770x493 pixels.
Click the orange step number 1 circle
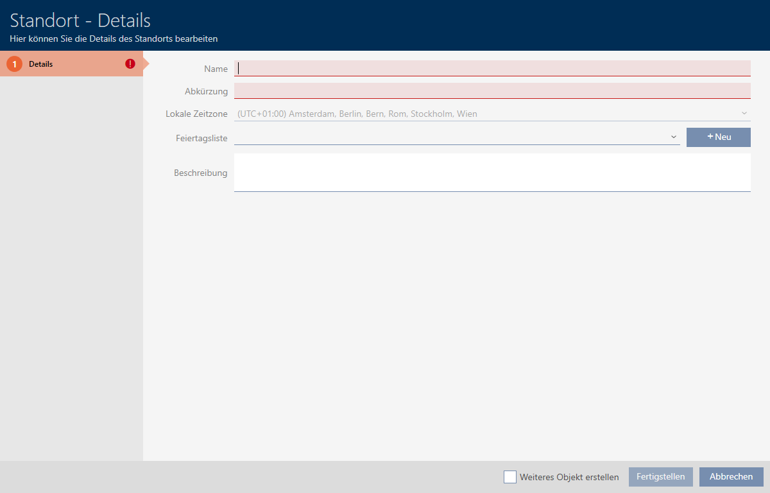pos(14,64)
